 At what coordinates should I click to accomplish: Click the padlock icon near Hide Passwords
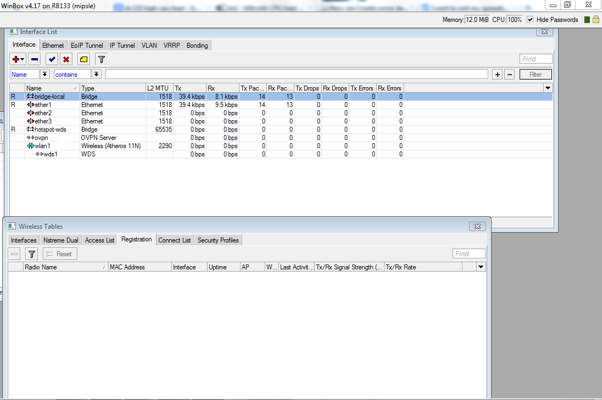[597, 19]
